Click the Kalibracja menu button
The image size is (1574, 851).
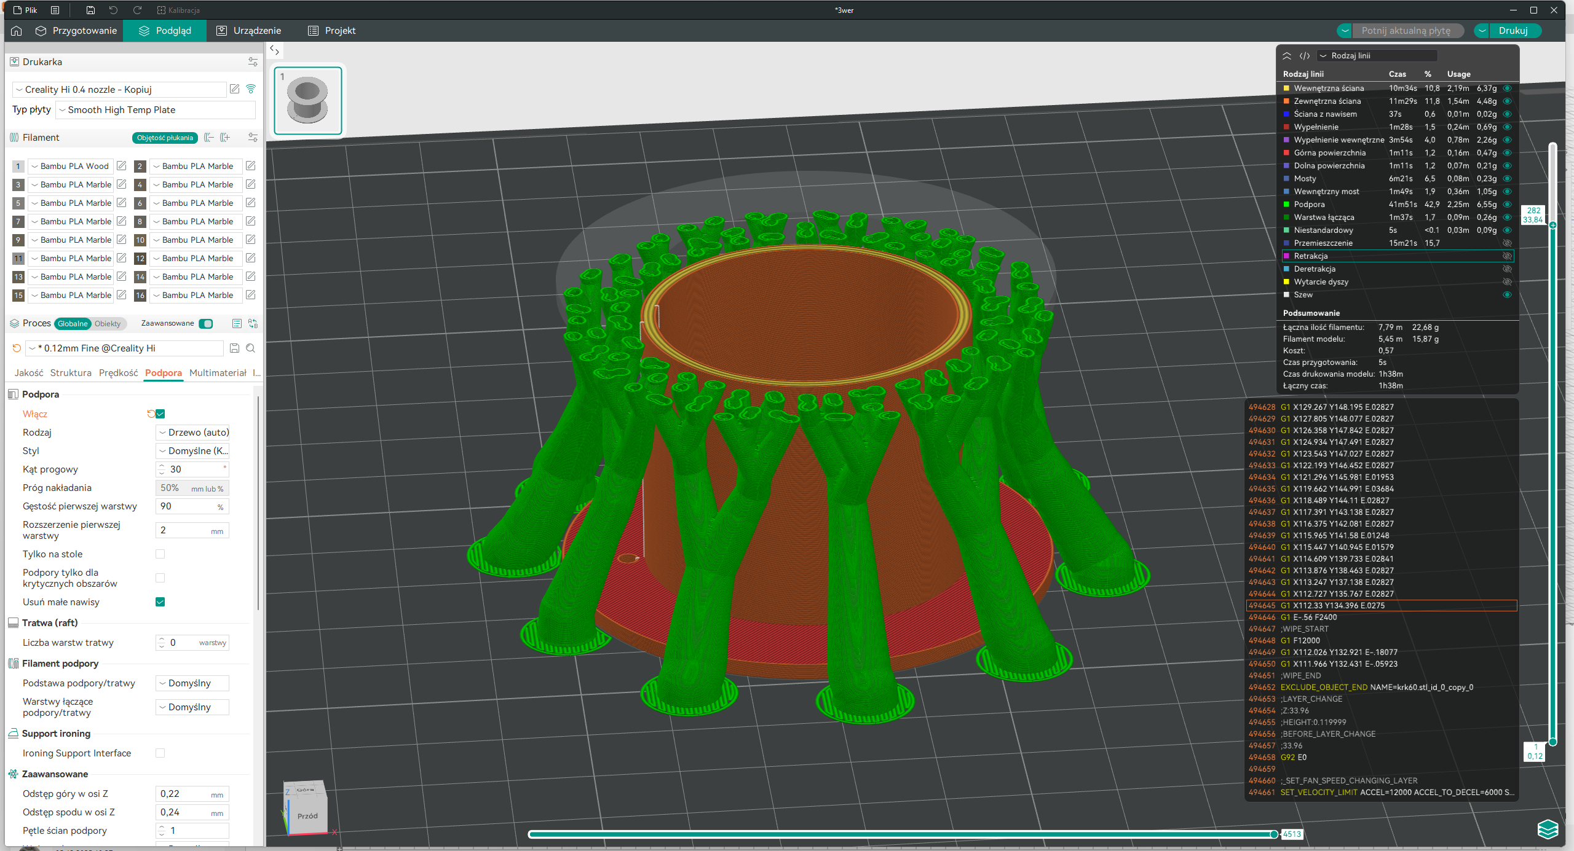pyautogui.click(x=178, y=10)
